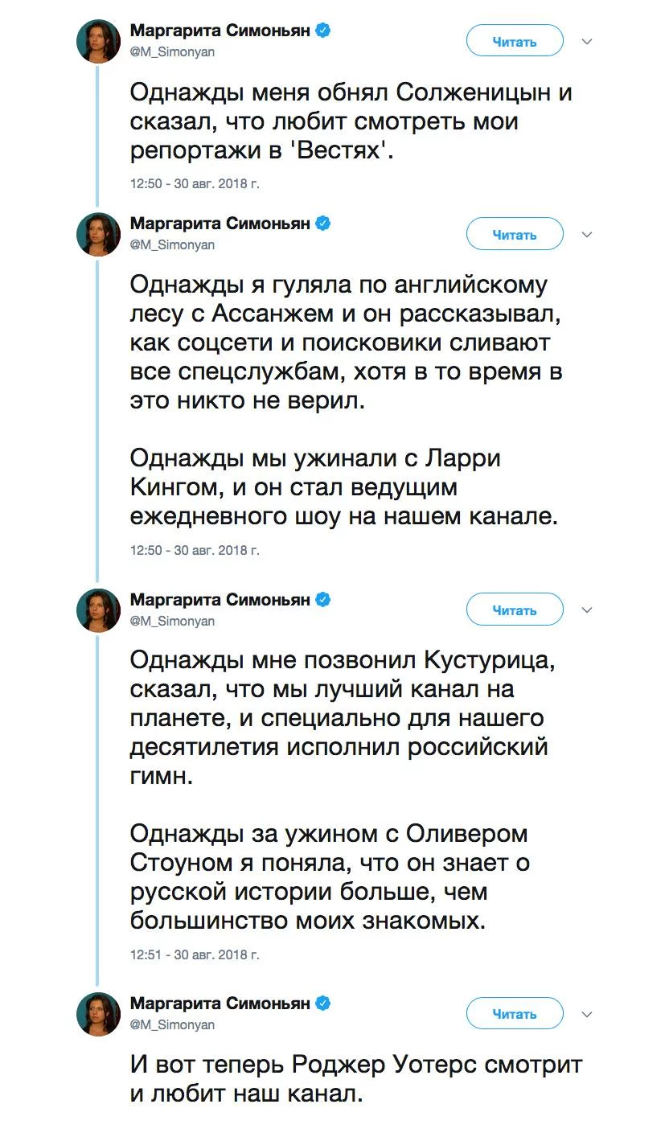The width and height of the screenshot is (669, 1137).
Task: Open @M_Simonyan handle on the first tweet
Action: [172, 52]
